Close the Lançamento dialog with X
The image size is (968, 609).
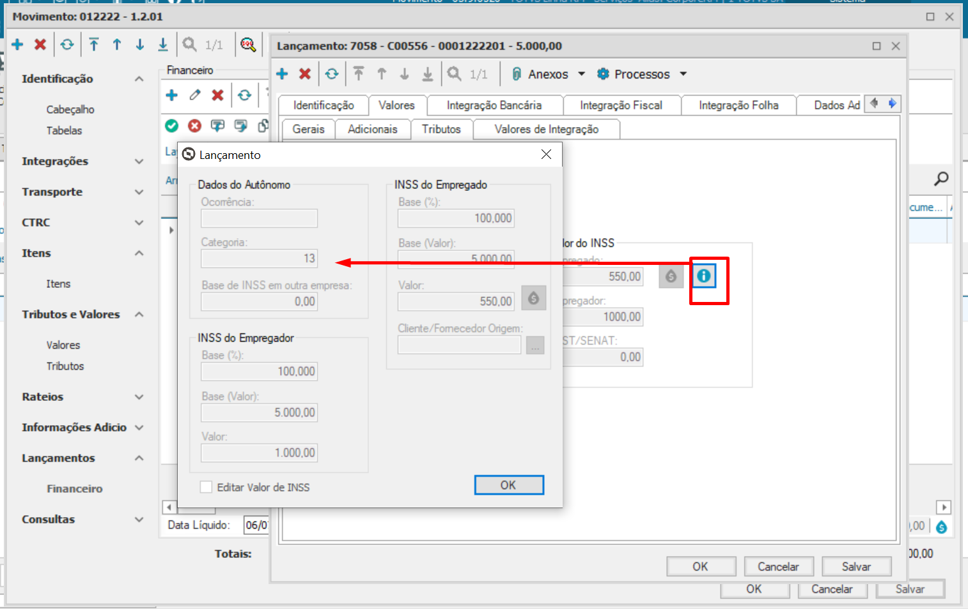[546, 154]
